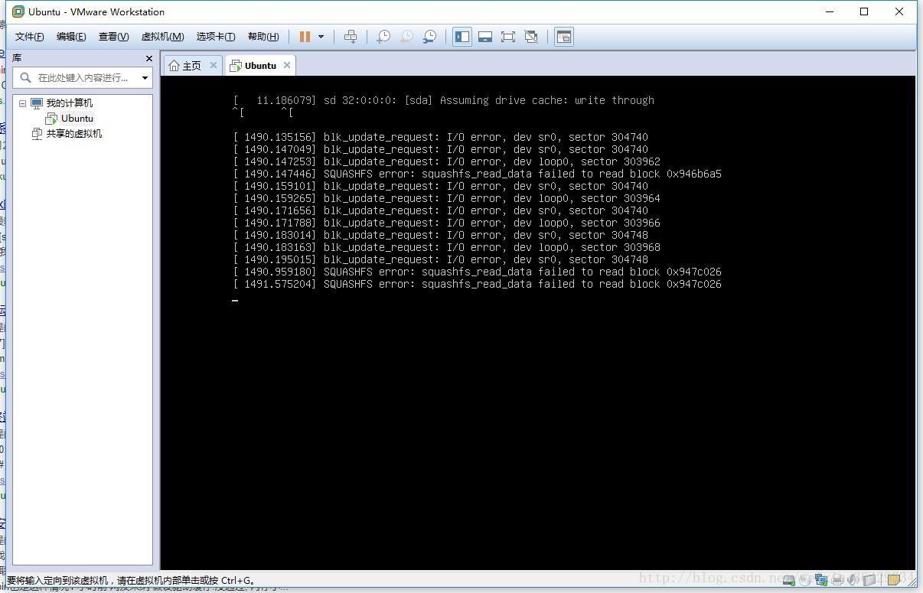Click the VMware Workstation title icon

pos(18,11)
